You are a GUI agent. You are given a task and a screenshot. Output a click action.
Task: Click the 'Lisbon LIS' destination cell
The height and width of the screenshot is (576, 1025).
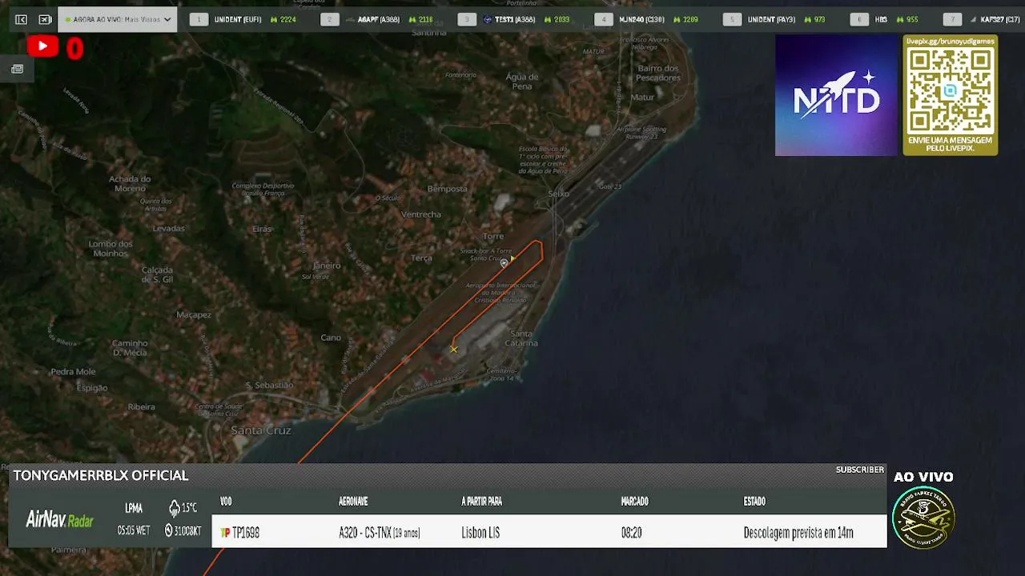coord(480,533)
